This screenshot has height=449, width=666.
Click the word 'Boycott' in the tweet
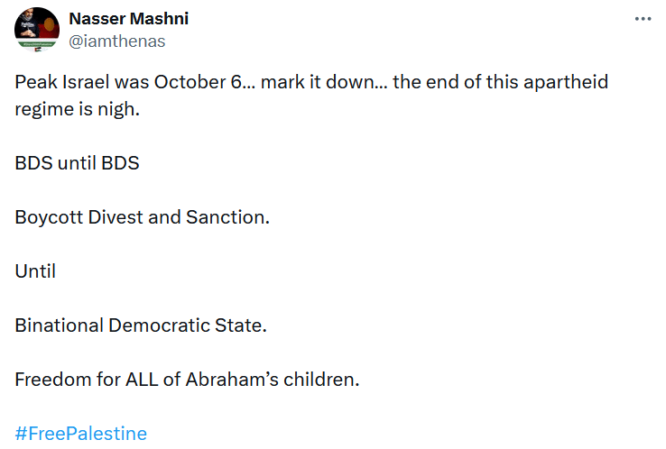(49, 217)
